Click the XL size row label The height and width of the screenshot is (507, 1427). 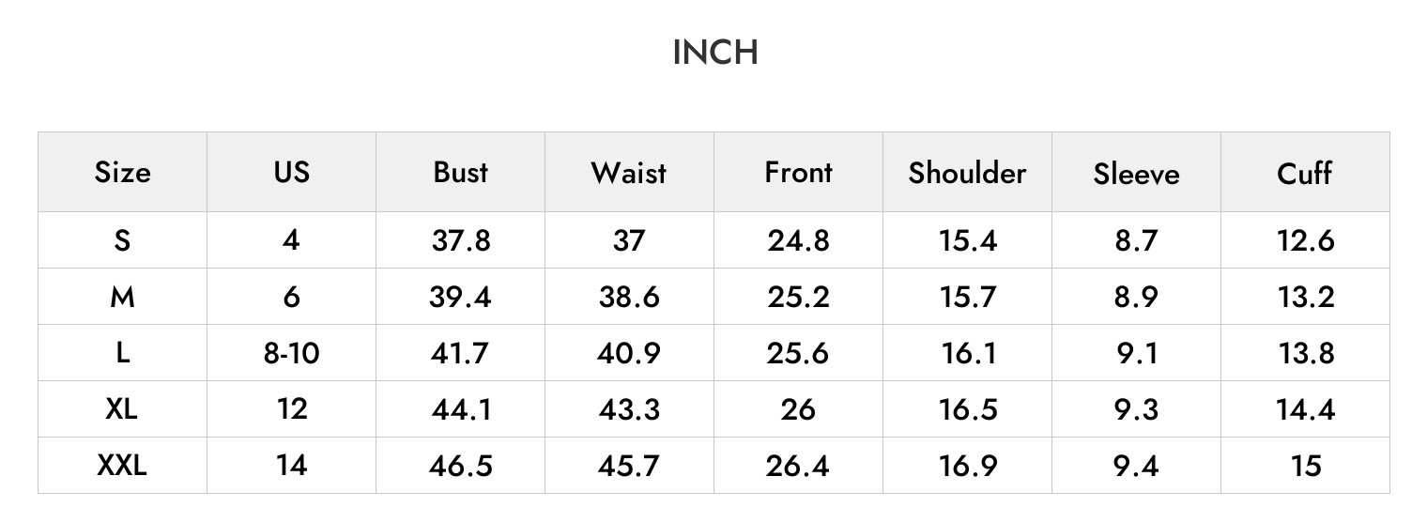pos(122,409)
